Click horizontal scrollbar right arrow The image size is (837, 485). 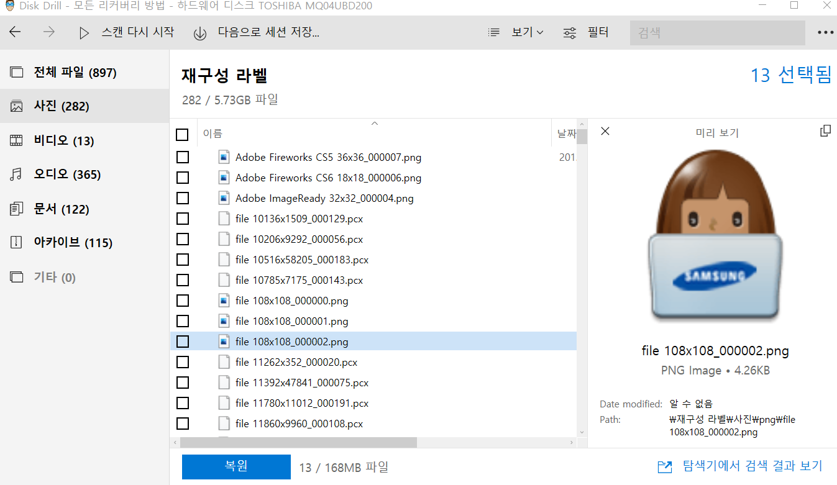point(572,442)
